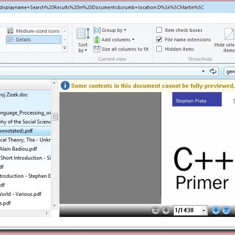The width and height of the screenshot is (235, 235).
Task: Select file 'hy of the Social Scienc'
Action: click(x=25, y=122)
